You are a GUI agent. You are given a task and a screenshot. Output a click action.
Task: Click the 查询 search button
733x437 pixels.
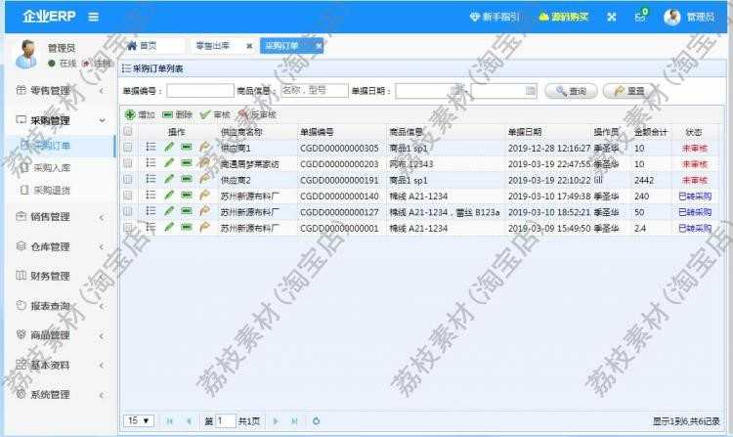pos(571,91)
